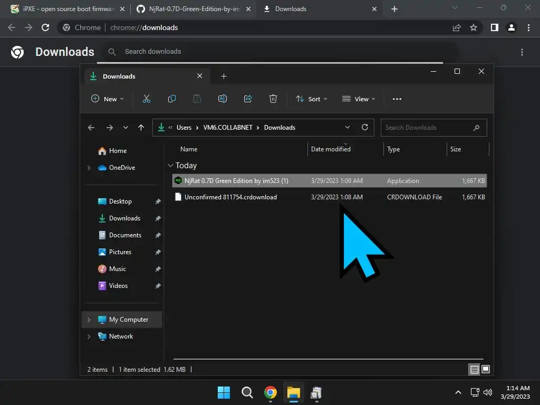Open the See more three-dots menu in Explorer

[x=397, y=99]
